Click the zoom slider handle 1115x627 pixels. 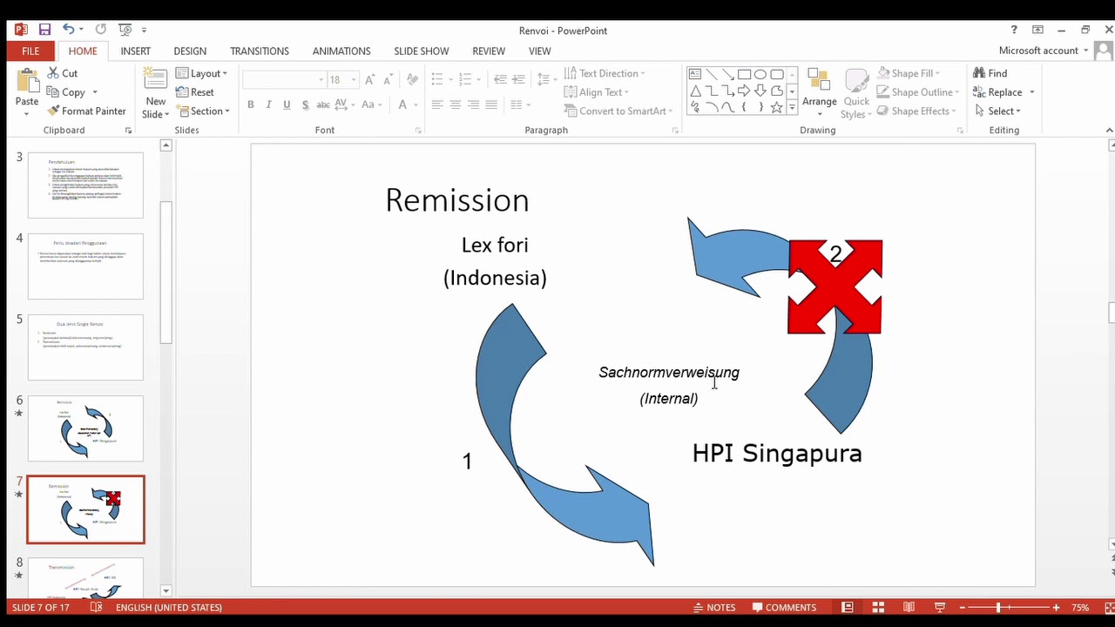tap(998, 607)
